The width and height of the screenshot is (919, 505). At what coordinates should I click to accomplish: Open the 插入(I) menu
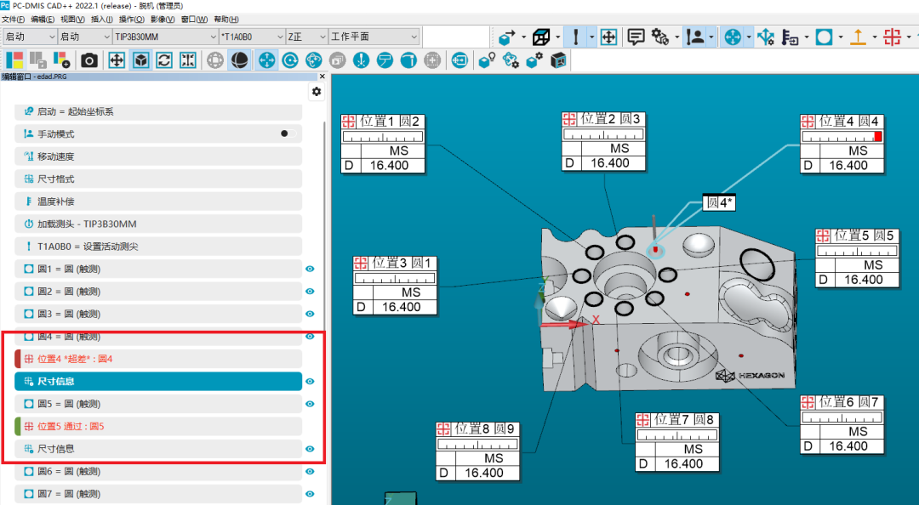tap(102, 20)
